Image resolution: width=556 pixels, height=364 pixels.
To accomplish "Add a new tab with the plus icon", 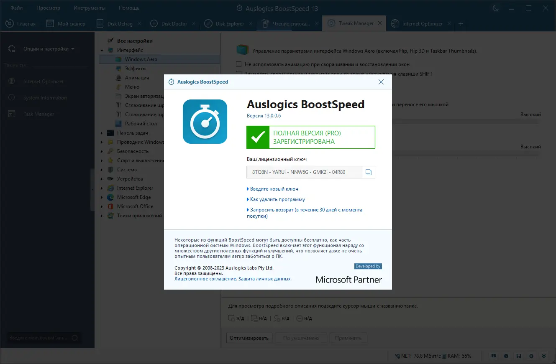I will pyautogui.click(x=461, y=24).
